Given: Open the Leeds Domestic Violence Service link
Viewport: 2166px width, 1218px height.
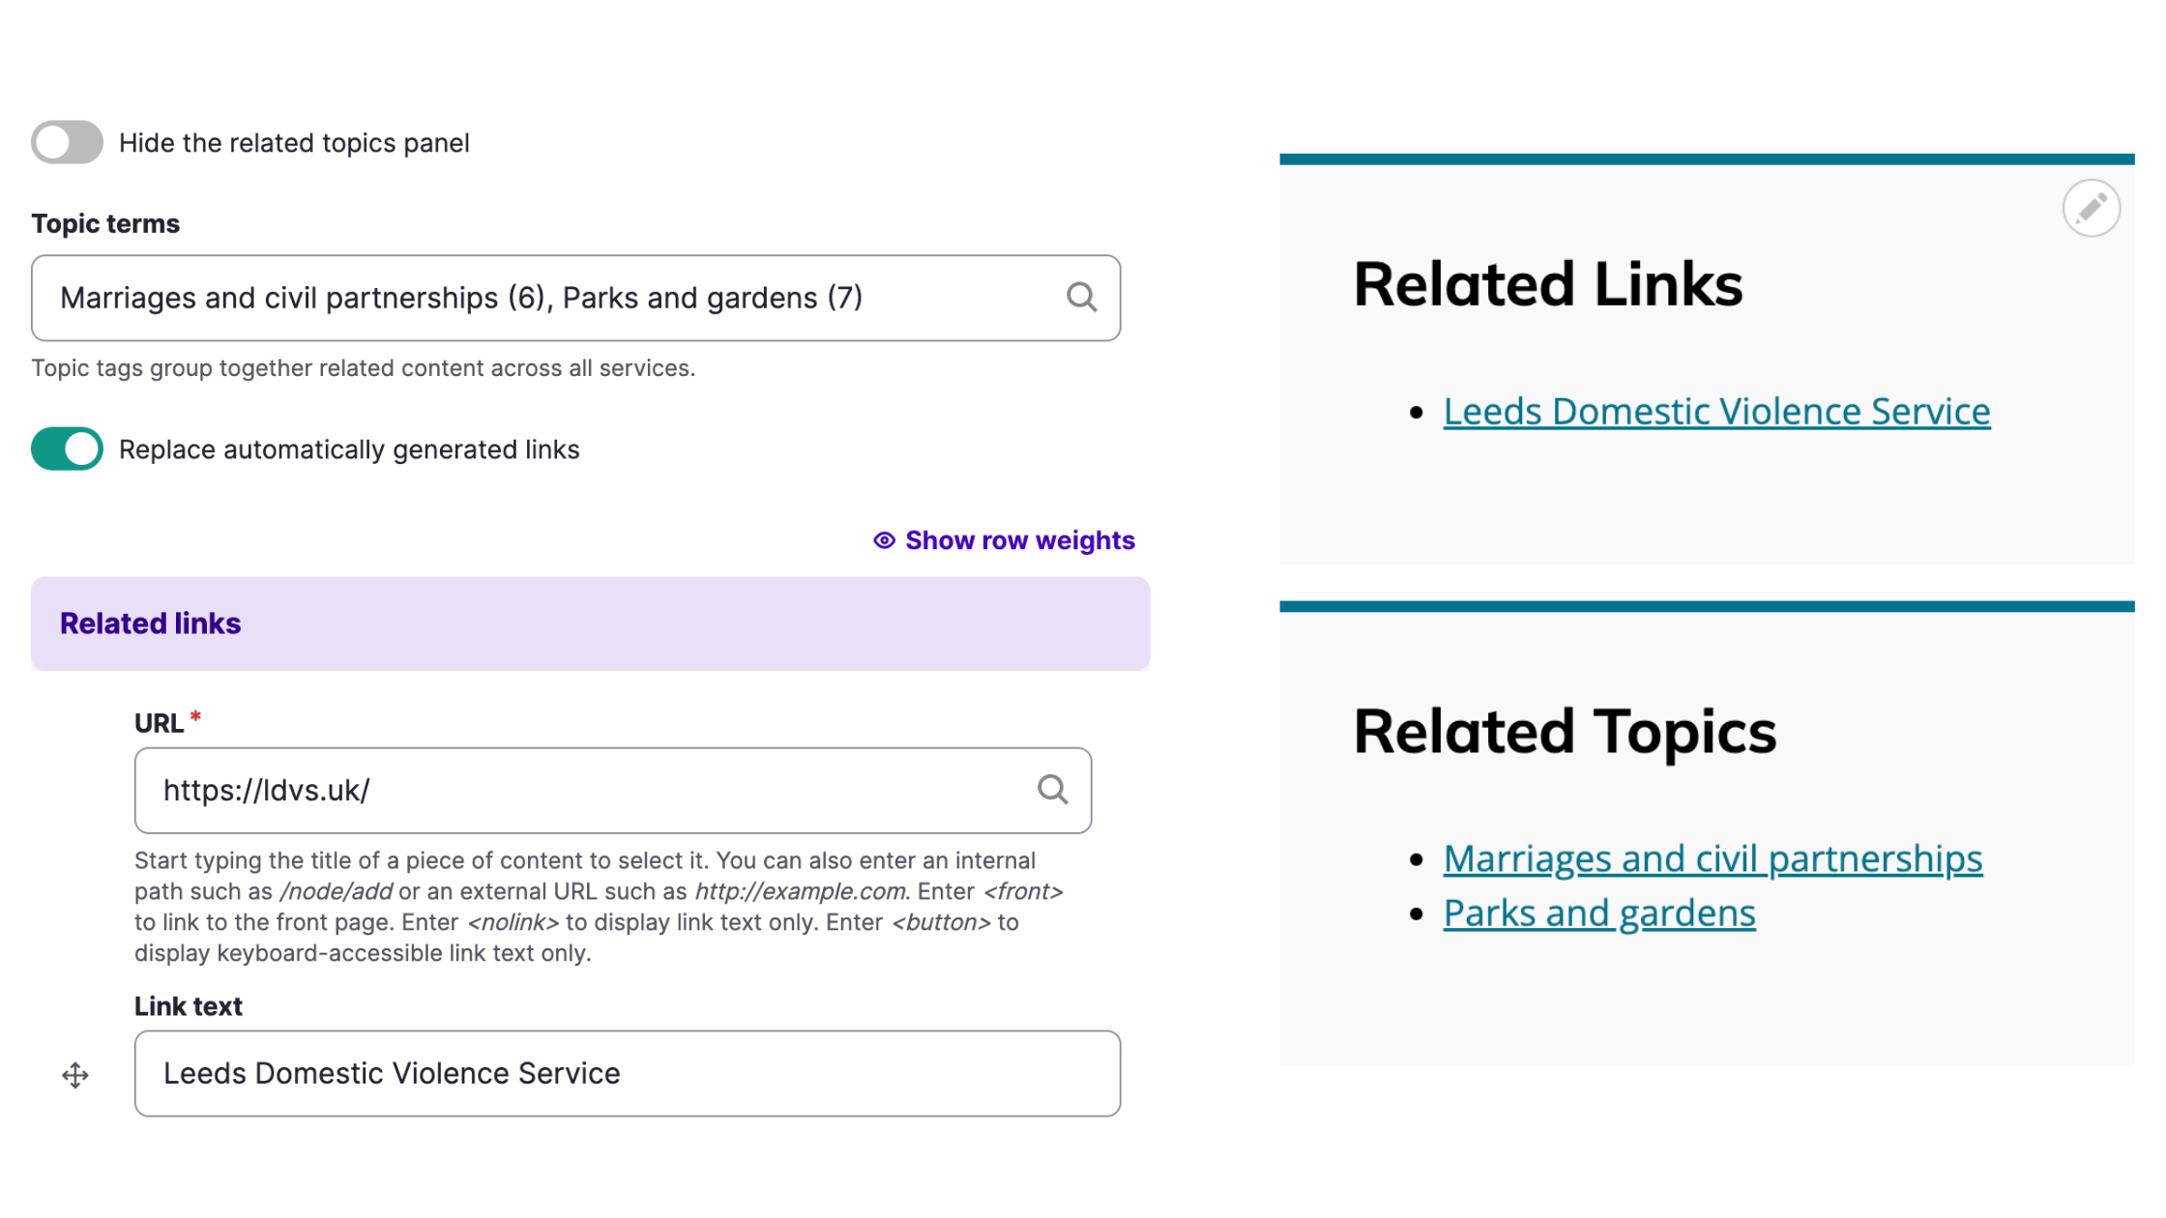Looking at the screenshot, I should 1716,412.
